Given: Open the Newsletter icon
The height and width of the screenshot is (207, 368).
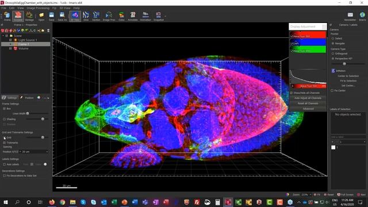Looking at the screenshot, I should [x=350, y=17].
